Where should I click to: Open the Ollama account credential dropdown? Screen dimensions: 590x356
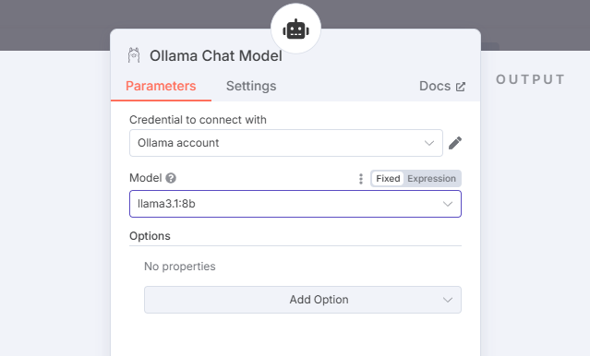click(x=286, y=143)
